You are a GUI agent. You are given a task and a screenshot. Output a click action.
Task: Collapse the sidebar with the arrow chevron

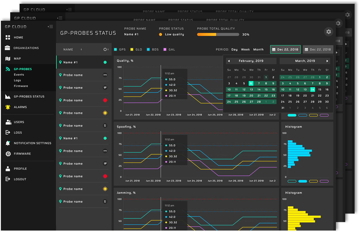(50, 26)
